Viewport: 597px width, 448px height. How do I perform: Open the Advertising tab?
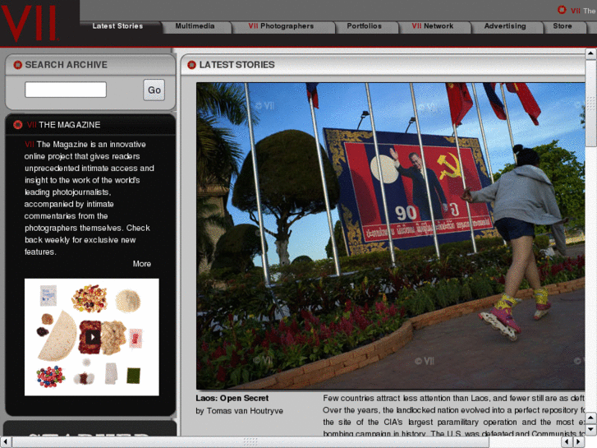[505, 26]
